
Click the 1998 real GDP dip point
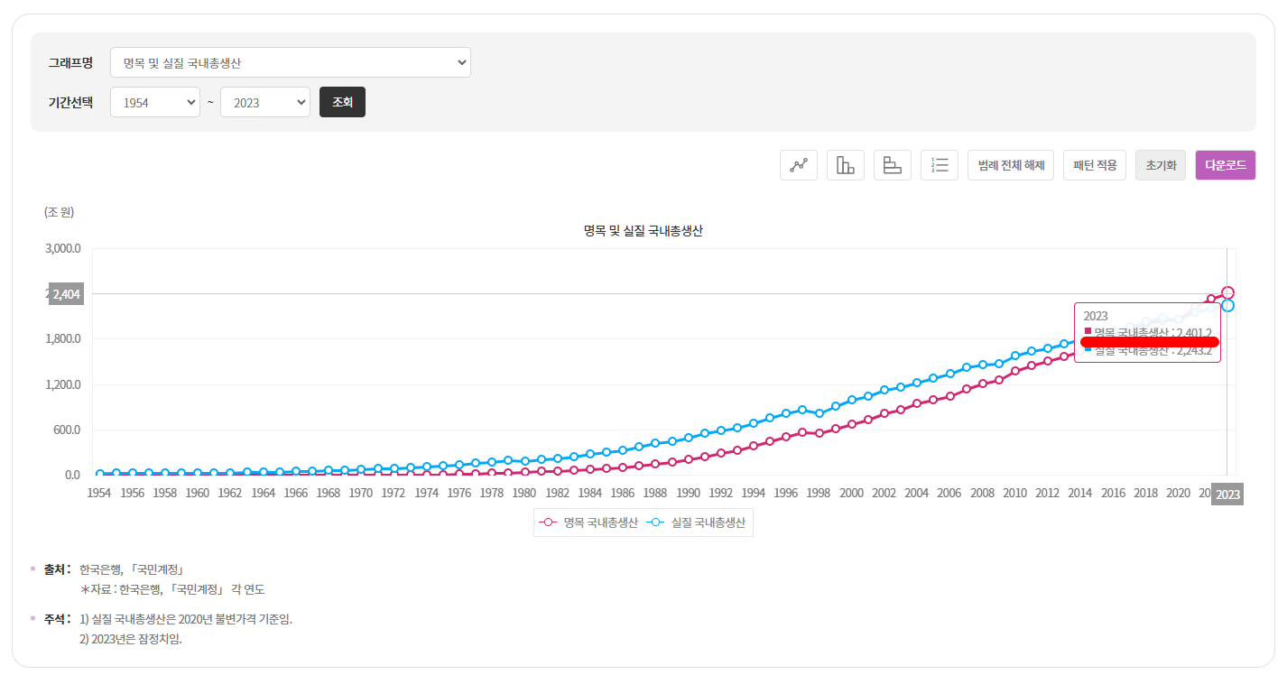point(819,413)
